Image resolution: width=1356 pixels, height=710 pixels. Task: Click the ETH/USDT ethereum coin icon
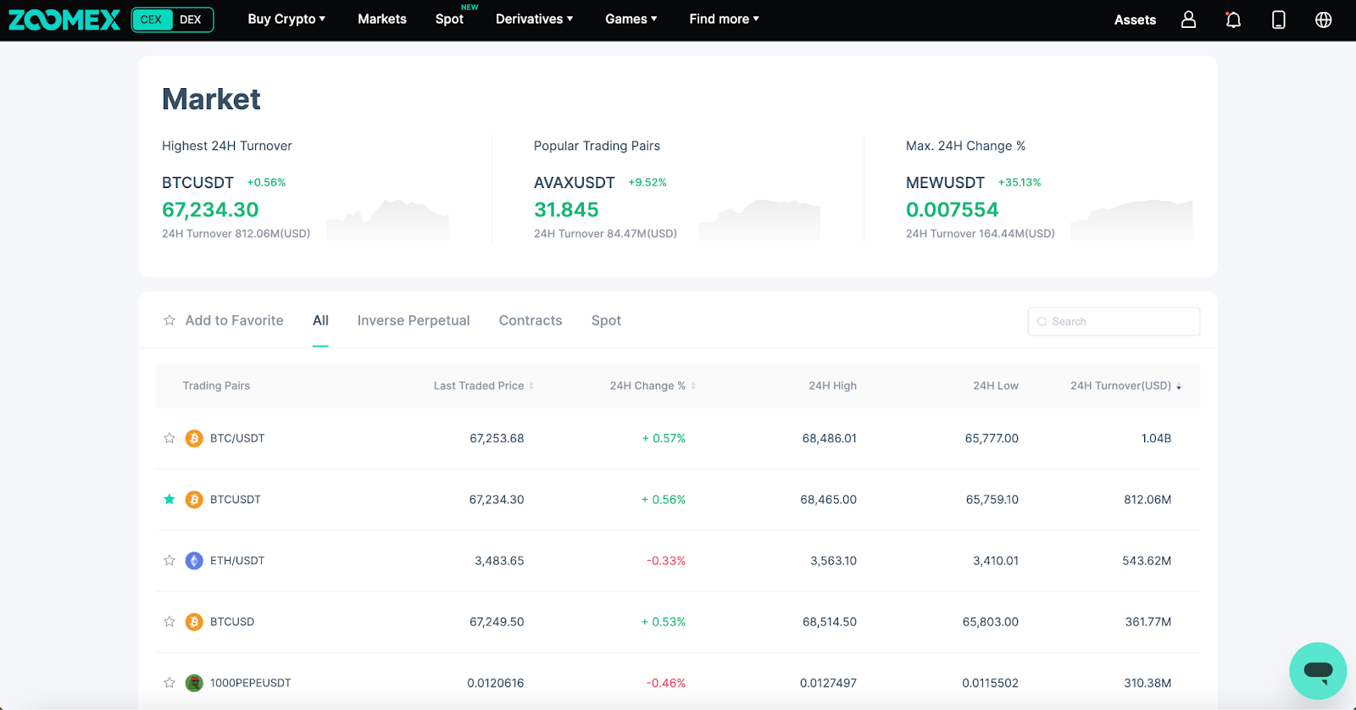pos(194,560)
